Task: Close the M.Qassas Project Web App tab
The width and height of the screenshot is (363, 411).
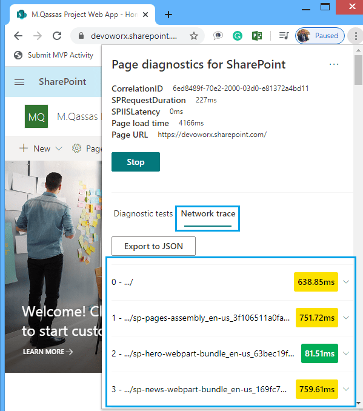Action: click(x=145, y=15)
